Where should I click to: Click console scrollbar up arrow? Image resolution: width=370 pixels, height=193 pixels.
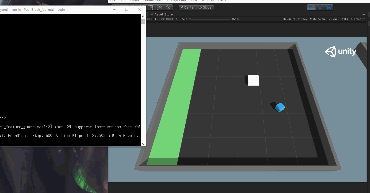point(143,16)
